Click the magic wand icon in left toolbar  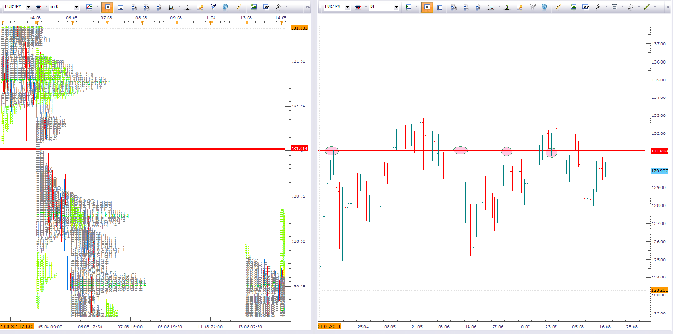tap(213, 7)
